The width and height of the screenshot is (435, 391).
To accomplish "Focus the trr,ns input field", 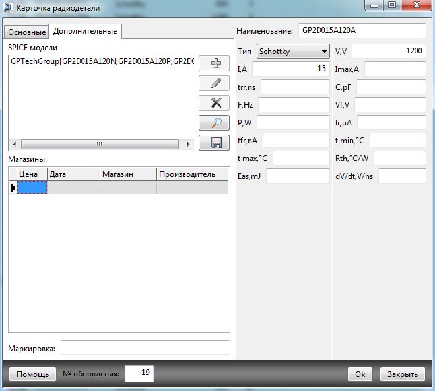I will [295, 87].
